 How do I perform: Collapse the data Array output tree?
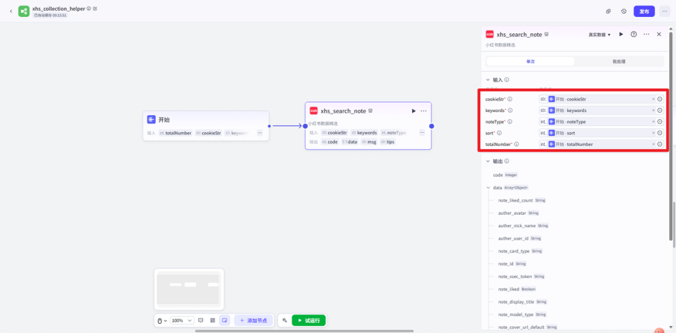[488, 188]
